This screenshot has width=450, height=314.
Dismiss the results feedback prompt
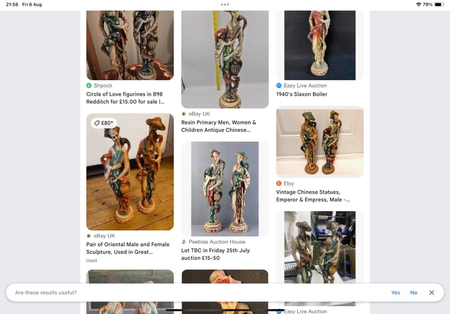point(432,292)
